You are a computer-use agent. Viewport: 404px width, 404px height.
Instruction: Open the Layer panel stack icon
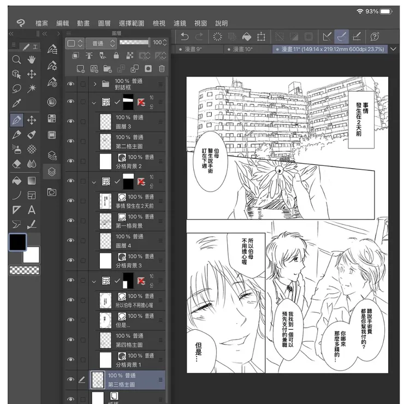(x=52, y=171)
